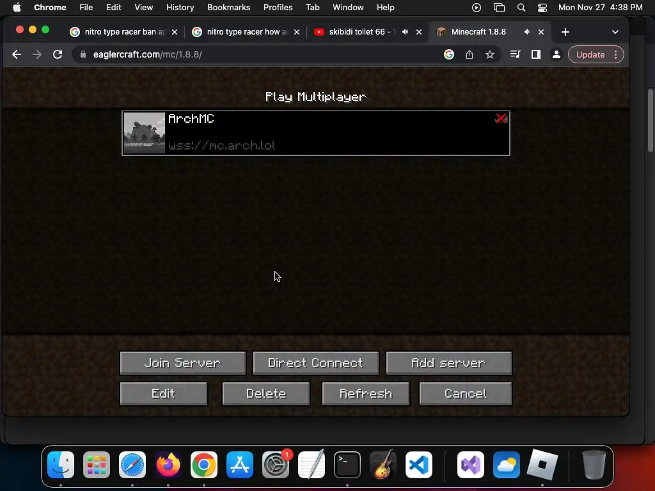This screenshot has width=655, height=491.
Task: Open Chrome profile icon
Action: click(x=556, y=54)
